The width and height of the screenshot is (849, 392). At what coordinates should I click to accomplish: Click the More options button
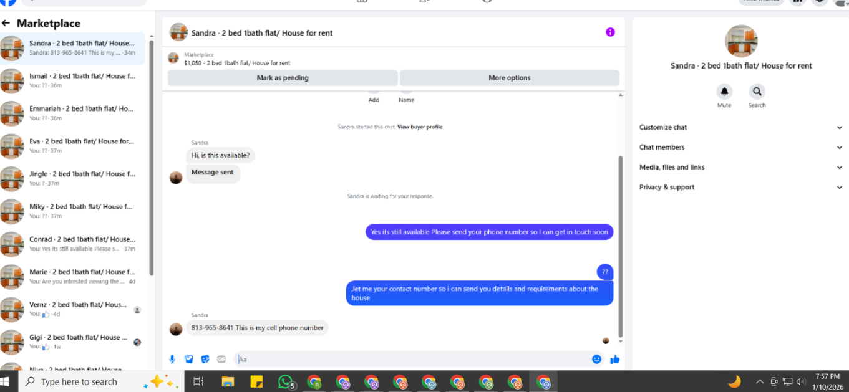(x=510, y=78)
